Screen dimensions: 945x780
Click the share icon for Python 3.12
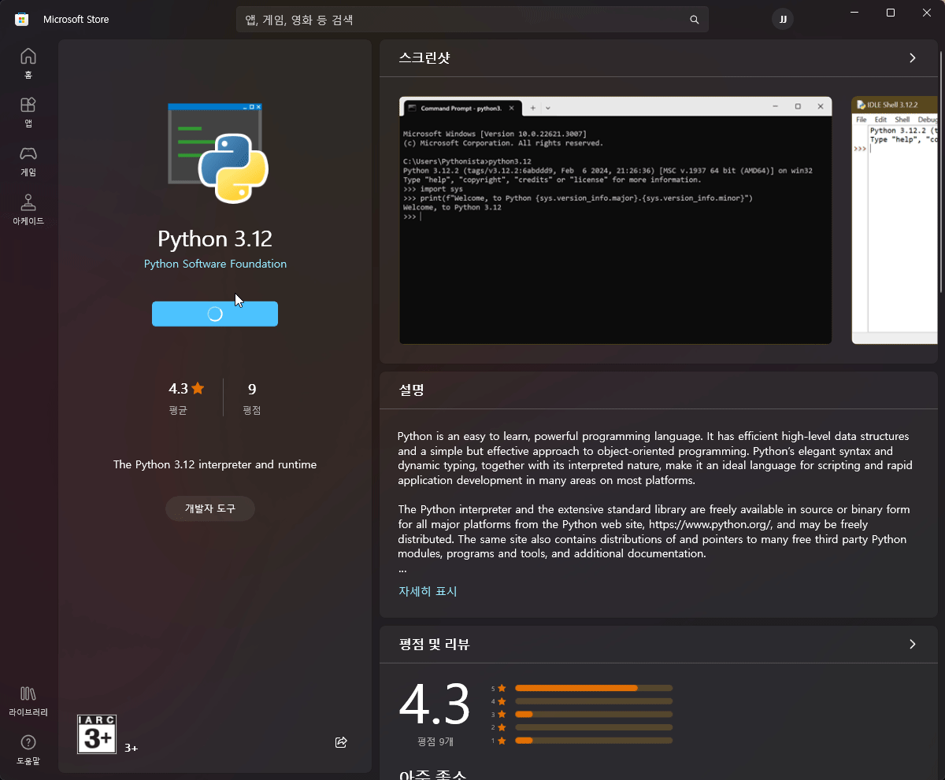click(x=341, y=742)
